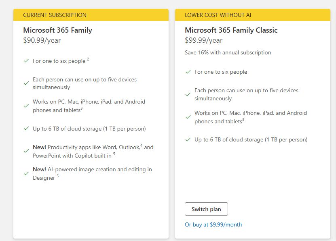Click the Switch plan button

click(206, 209)
